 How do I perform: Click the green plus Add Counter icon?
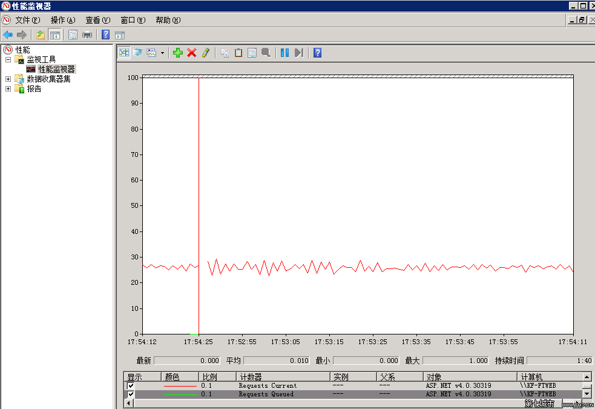(x=177, y=53)
